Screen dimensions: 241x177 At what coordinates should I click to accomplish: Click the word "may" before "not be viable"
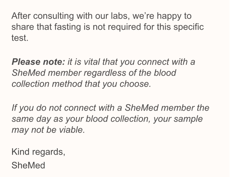tap(20, 130)
